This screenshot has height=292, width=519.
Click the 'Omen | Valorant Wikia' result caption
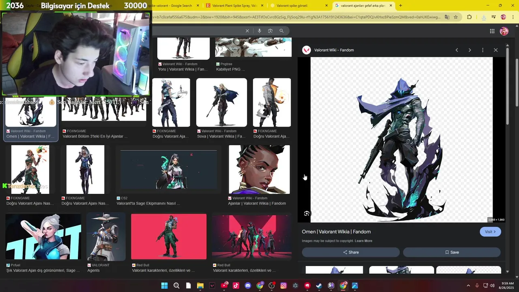pyautogui.click(x=30, y=136)
